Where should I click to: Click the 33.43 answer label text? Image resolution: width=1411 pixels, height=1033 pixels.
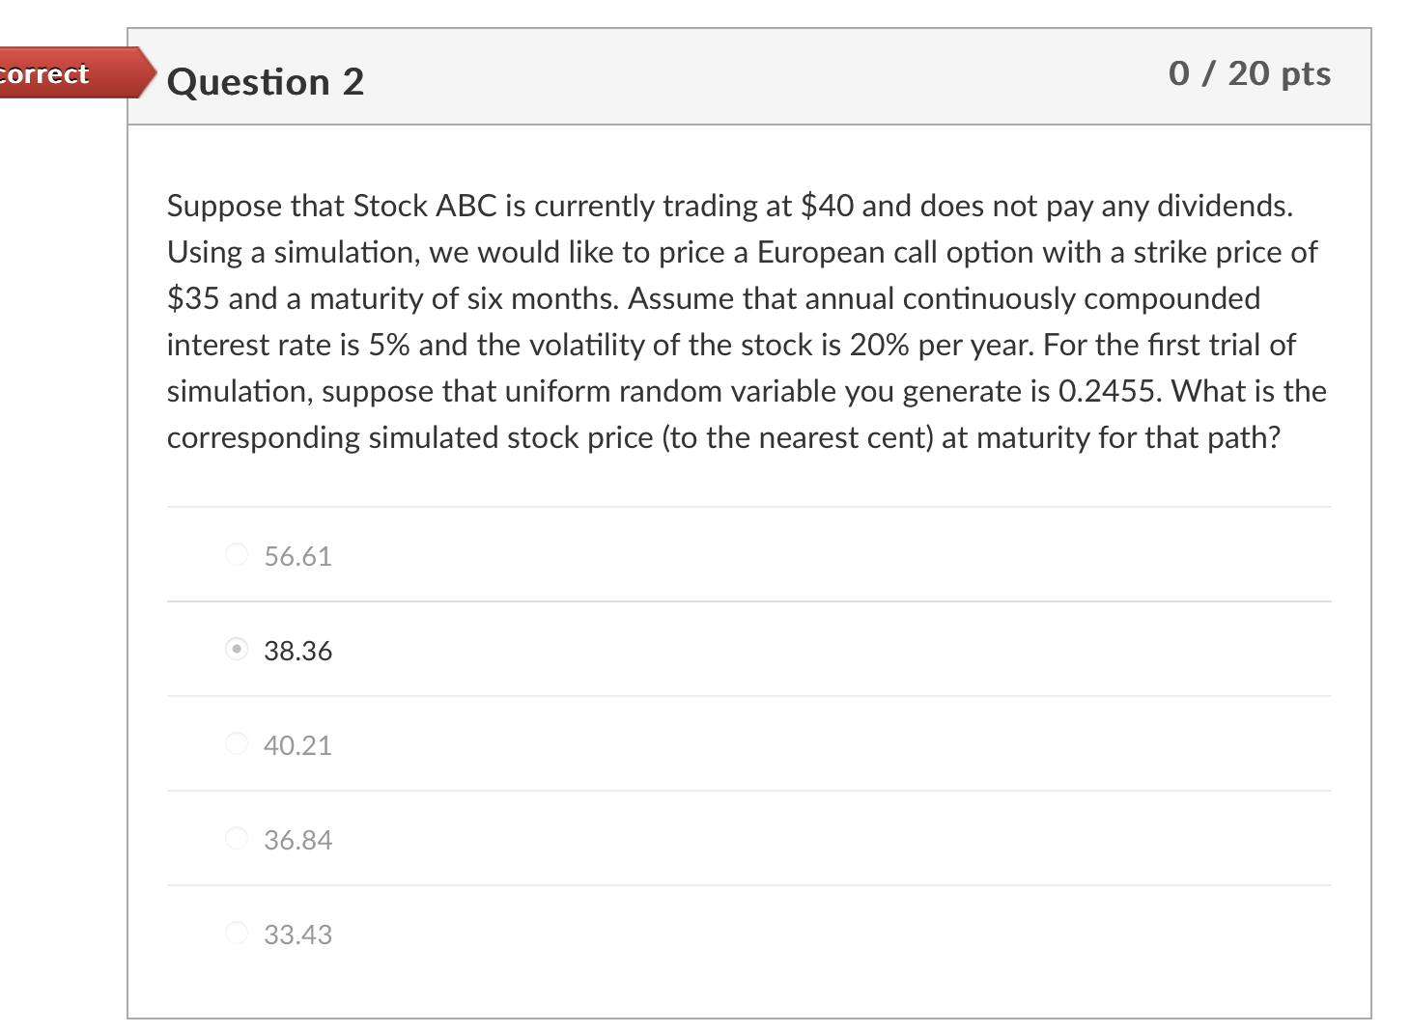pos(297,935)
